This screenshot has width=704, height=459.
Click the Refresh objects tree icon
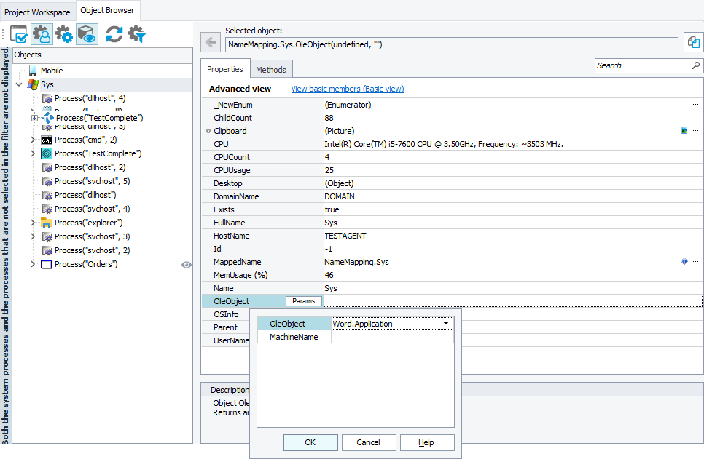[x=113, y=34]
